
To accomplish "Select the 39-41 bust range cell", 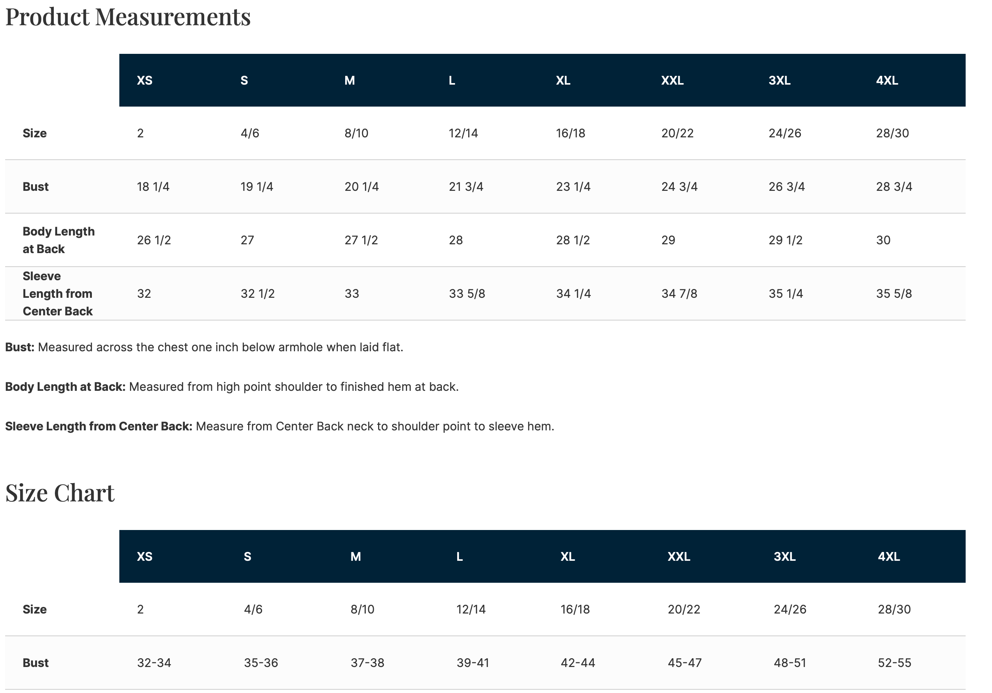I will tap(473, 663).
